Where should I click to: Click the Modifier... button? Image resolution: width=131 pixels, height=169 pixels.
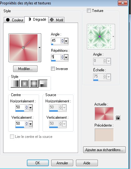25,69
